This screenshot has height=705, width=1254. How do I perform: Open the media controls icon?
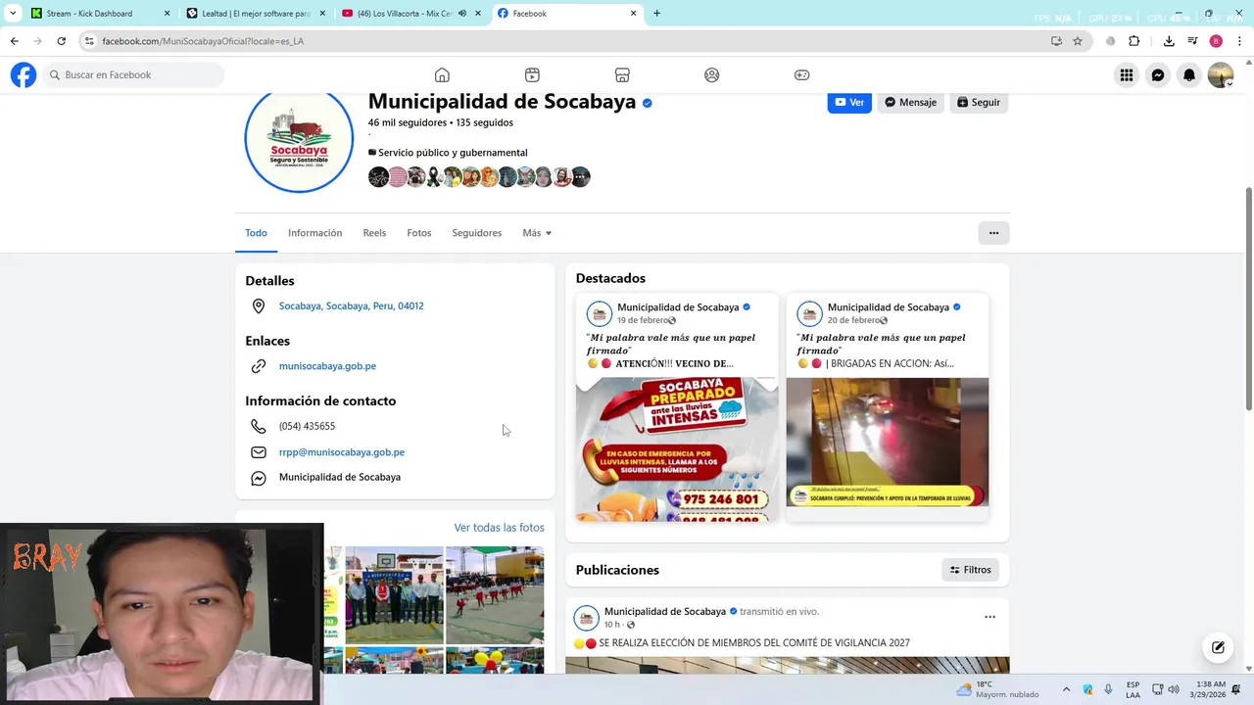[1192, 41]
